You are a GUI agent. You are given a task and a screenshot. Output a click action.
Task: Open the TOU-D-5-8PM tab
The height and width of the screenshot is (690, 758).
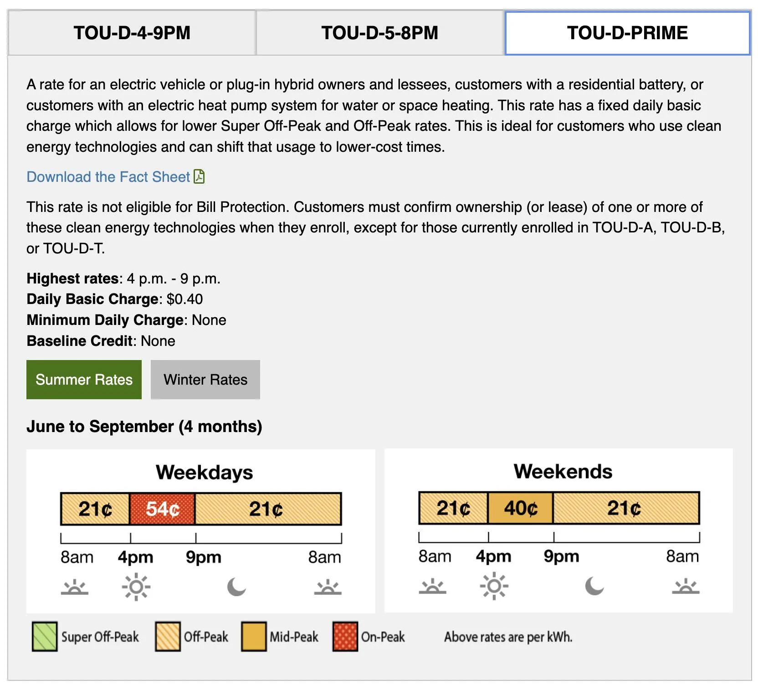tap(380, 33)
